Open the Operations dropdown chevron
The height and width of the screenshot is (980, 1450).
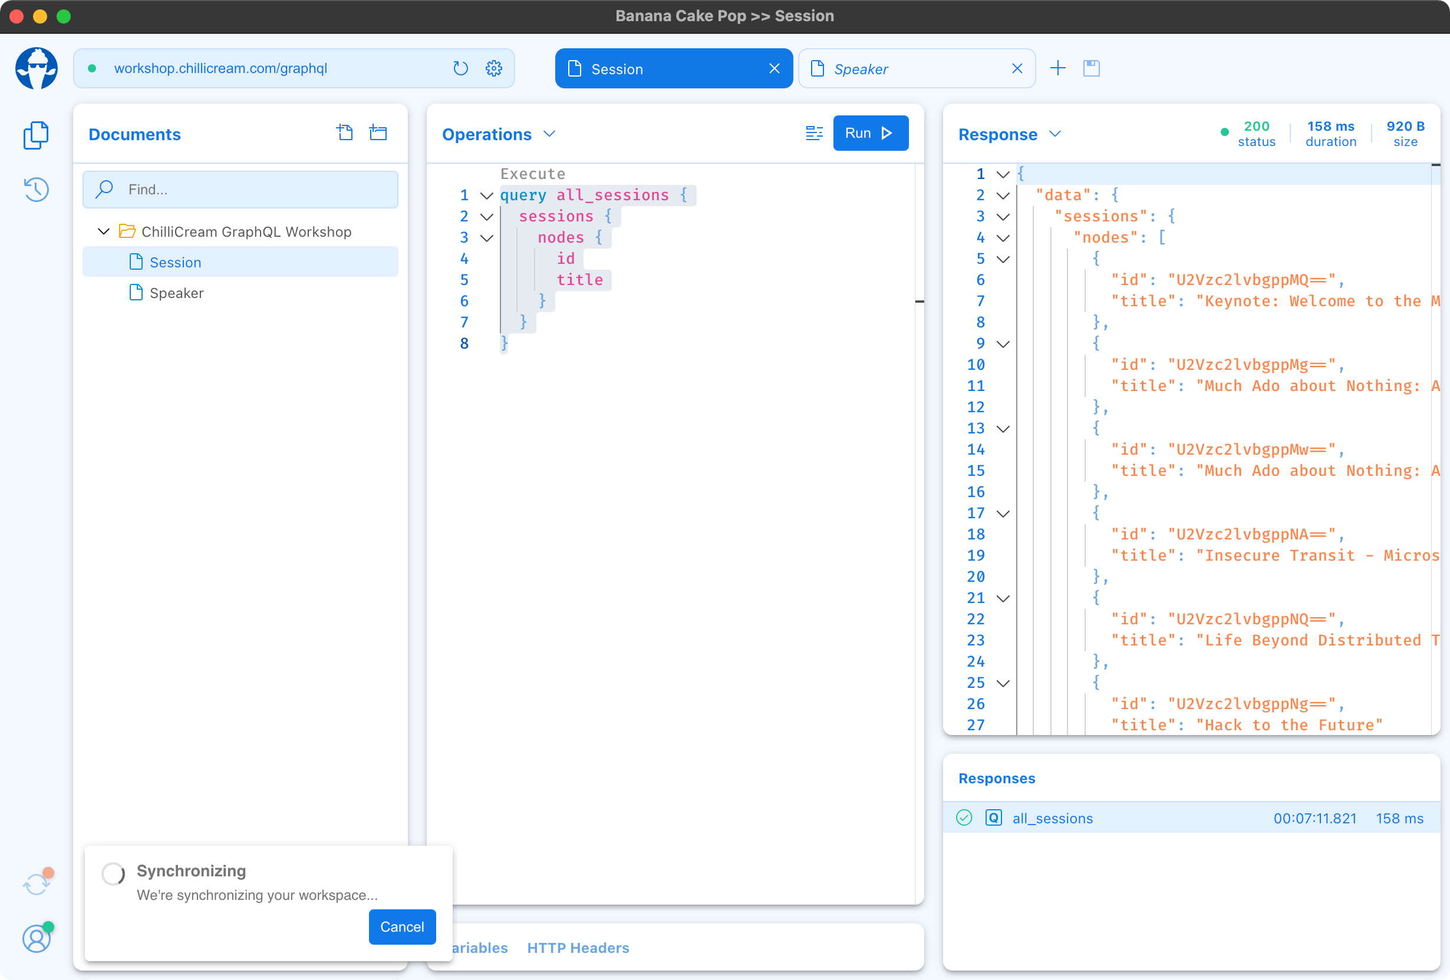[549, 134]
